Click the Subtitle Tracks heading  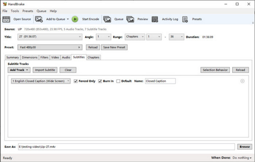[x=18, y=64]
